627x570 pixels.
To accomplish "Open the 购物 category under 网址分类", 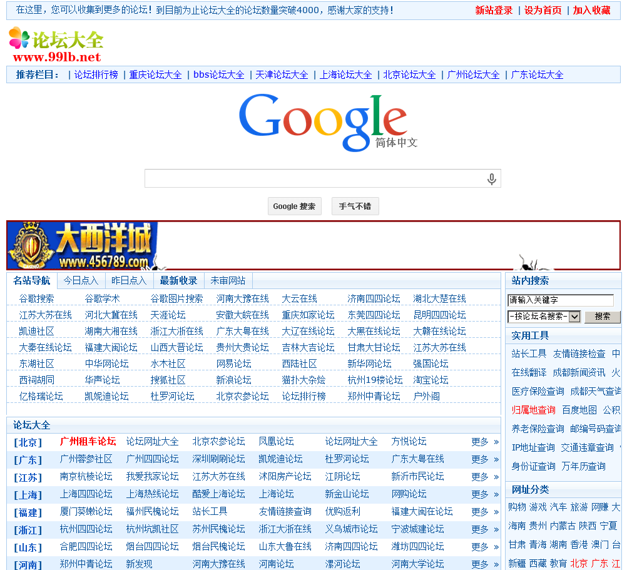I will coord(517,507).
